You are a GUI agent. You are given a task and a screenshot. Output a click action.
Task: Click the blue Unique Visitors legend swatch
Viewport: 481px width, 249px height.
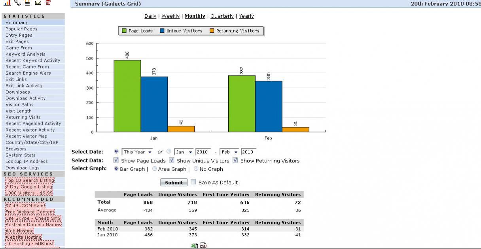pyautogui.click(x=162, y=31)
